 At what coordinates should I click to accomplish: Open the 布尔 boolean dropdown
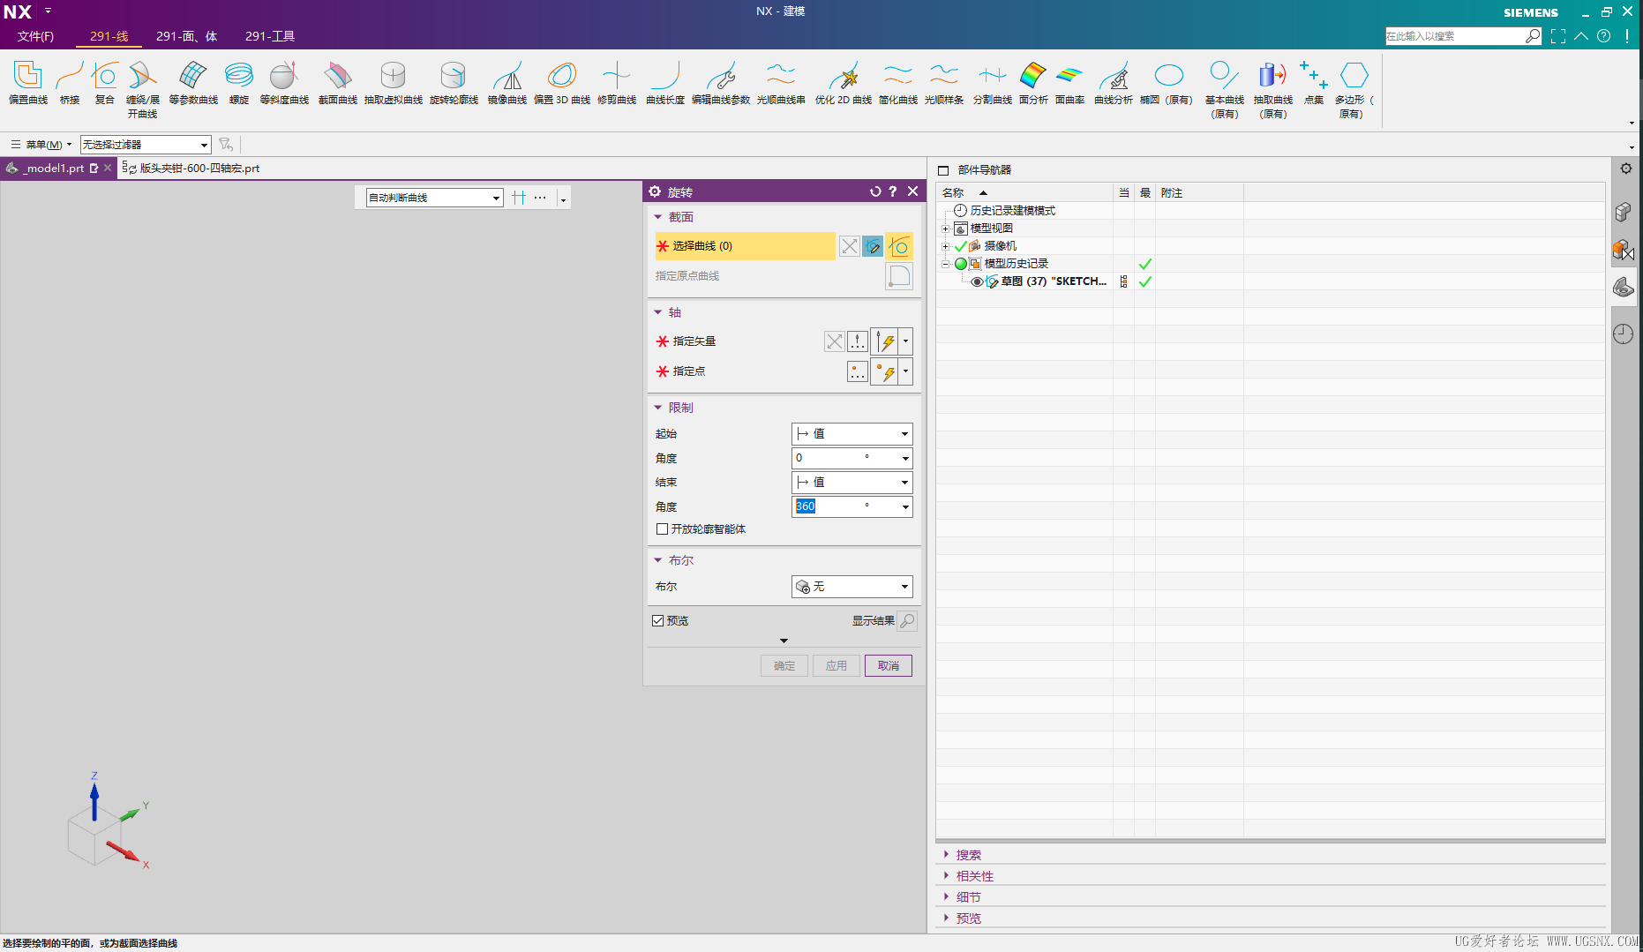click(852, 587)
